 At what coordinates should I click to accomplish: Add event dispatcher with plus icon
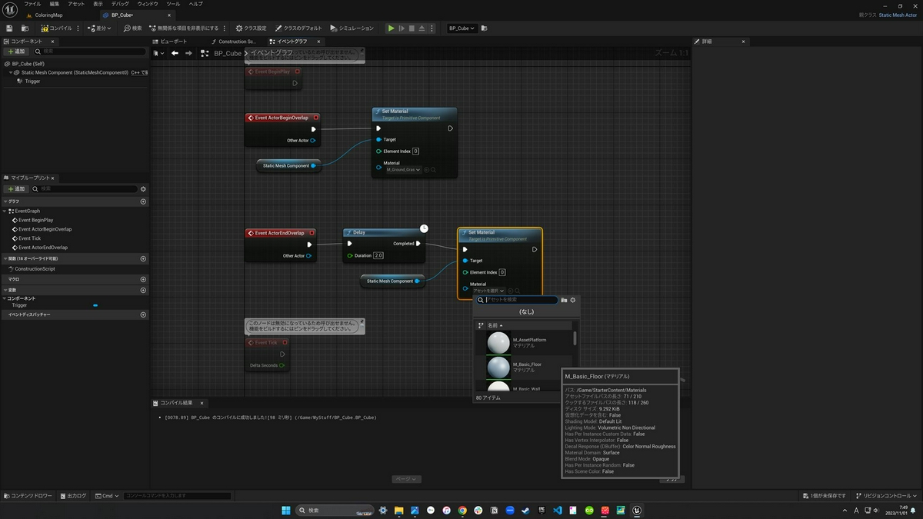click(x=143, y=314)
